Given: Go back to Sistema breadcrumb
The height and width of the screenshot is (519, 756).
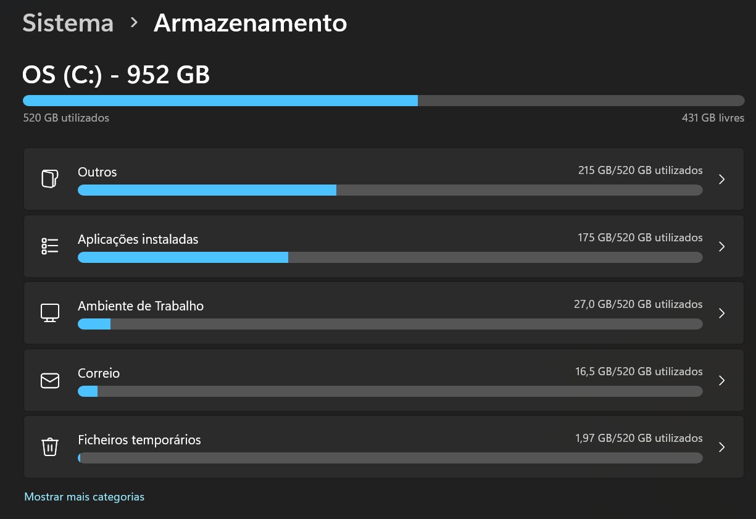Looking at the screenshot, I should point(68,23).
